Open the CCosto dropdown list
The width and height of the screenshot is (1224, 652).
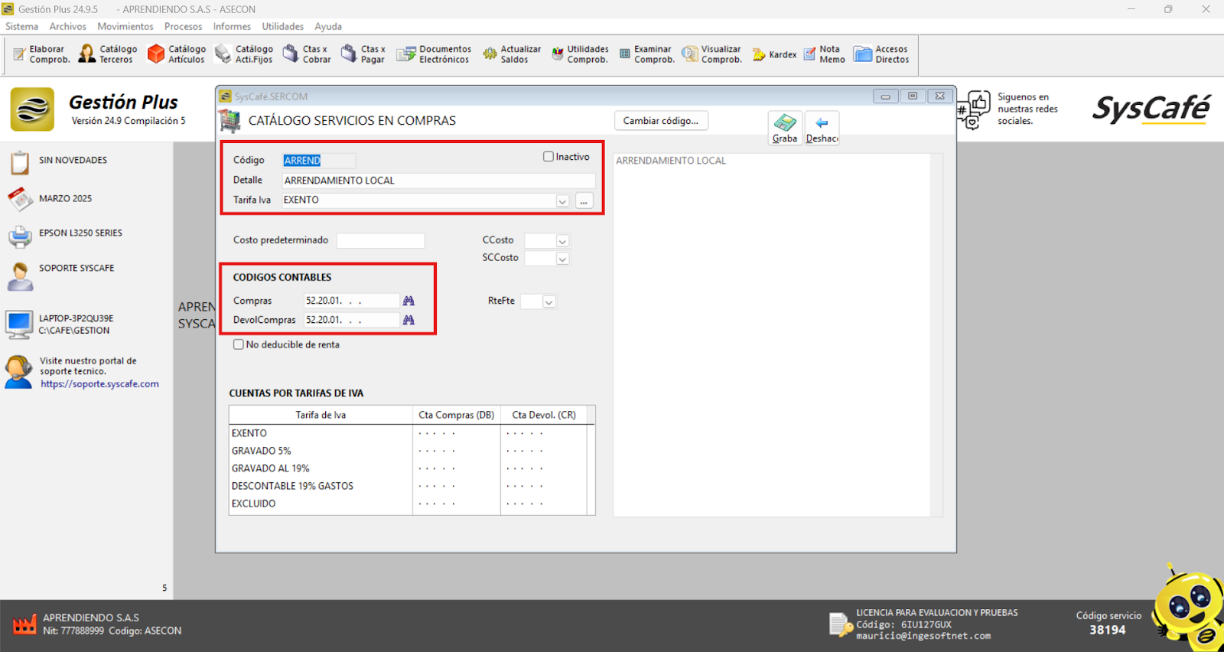tap(562, 241)
